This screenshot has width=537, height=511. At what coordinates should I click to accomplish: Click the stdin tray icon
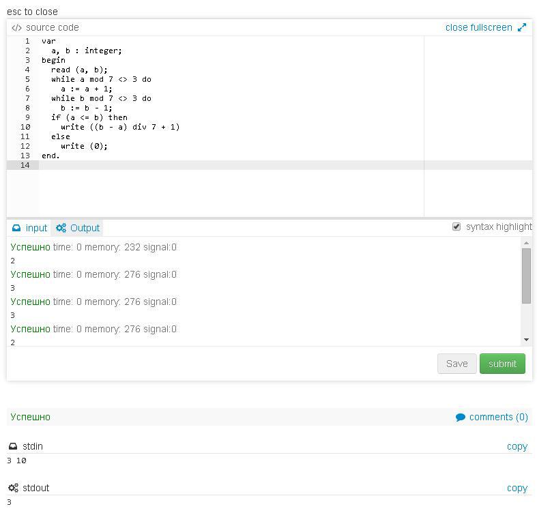(13, 446)
